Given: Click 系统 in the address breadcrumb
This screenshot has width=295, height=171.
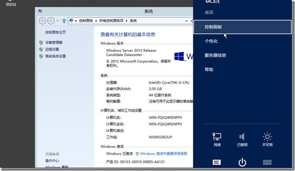Looking at the screenshot, I should [133, 21].
